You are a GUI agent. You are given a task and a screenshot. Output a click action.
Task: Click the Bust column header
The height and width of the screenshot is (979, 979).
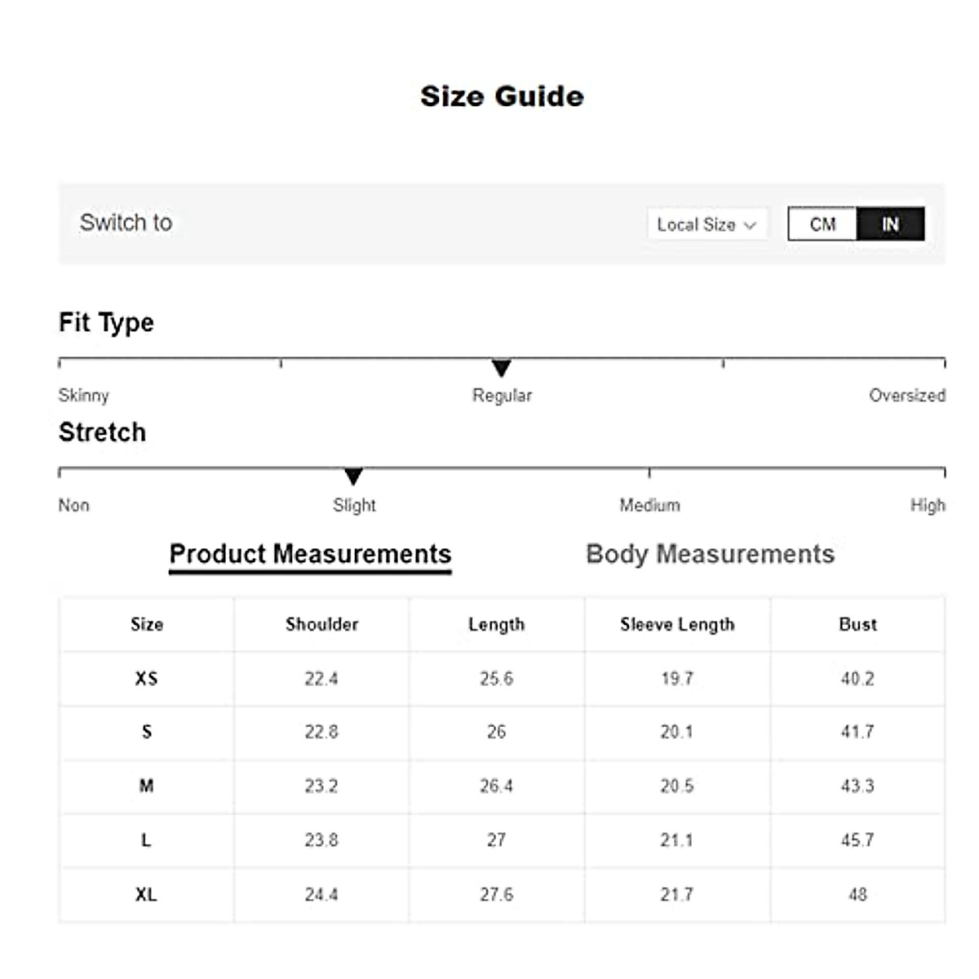857,625
